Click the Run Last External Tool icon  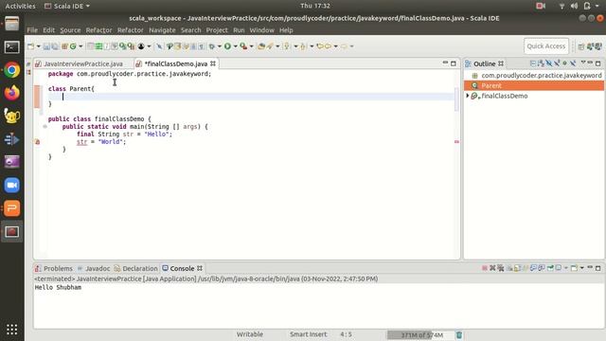(x=243, y=46)
